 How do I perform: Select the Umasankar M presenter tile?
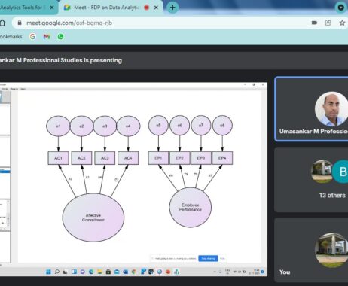click(312, 109)
